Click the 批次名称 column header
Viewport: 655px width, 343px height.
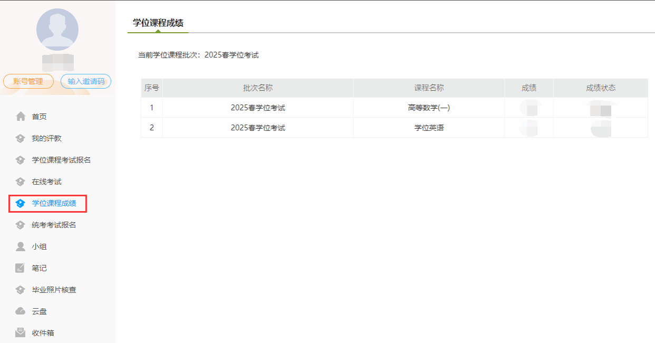coord(257,88)
